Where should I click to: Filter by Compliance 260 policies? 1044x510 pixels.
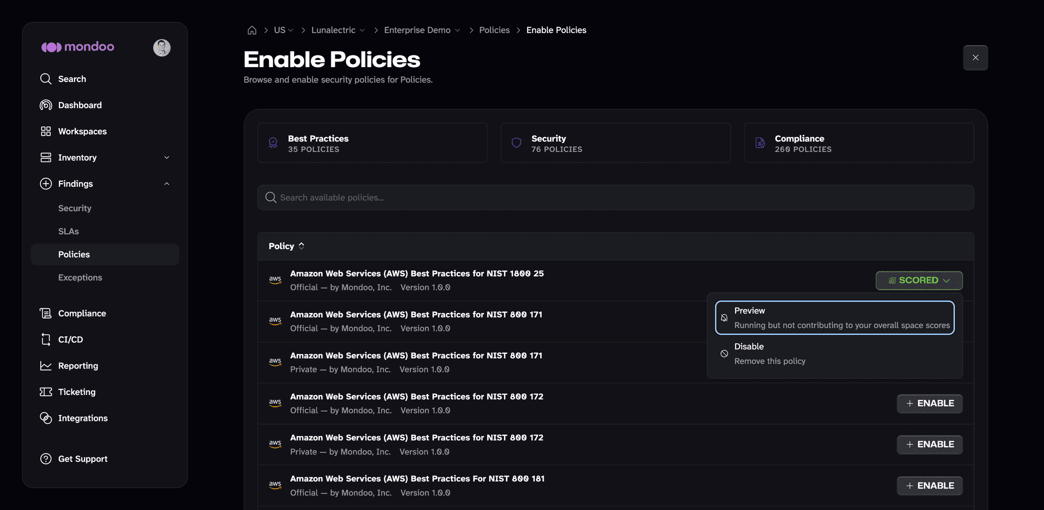point(859,143)
